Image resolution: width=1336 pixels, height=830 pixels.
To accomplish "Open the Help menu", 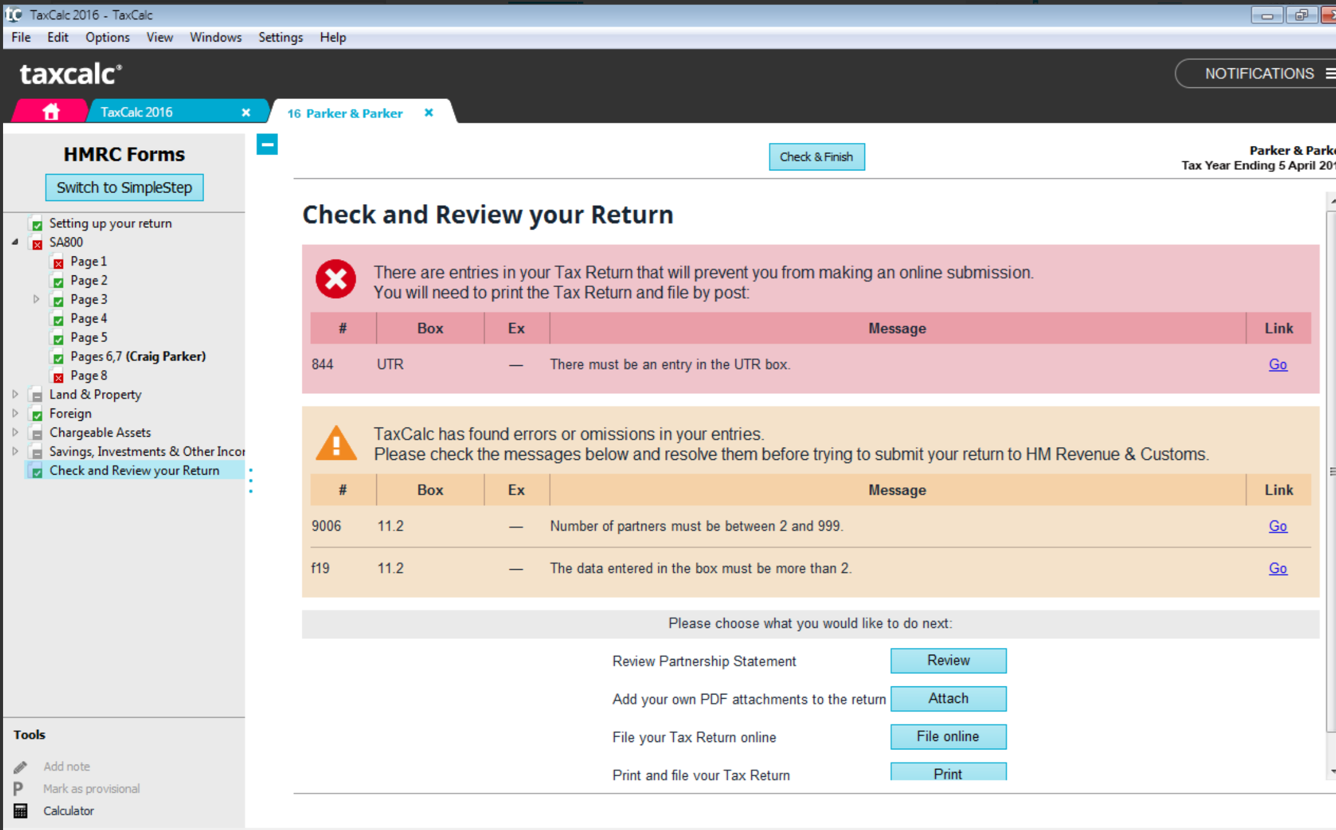I will tap(333, 37).
